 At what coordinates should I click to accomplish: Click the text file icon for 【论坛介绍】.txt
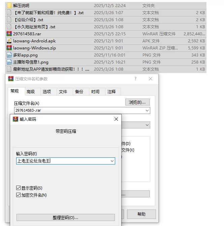pos(9,20)
